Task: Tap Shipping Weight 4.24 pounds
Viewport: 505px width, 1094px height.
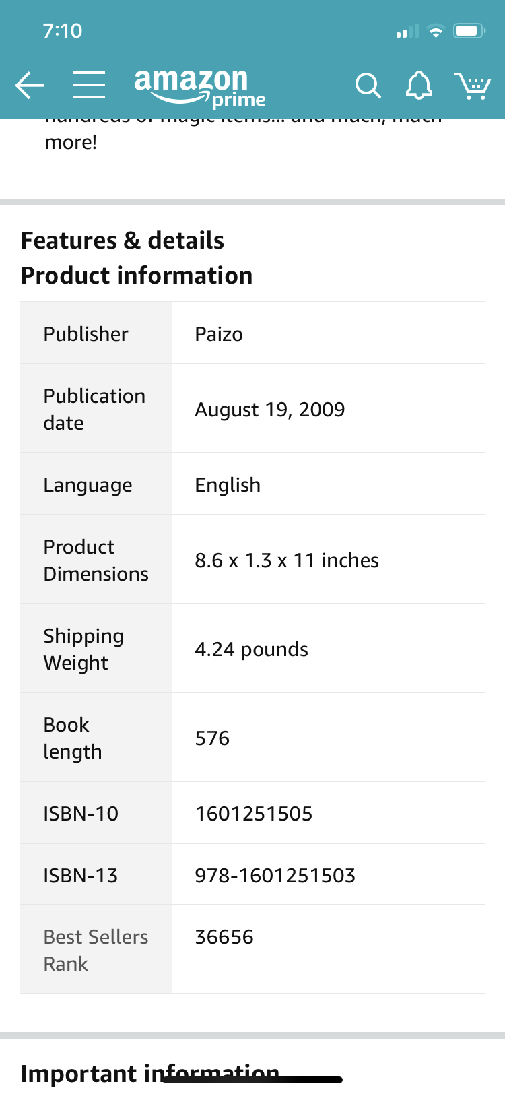Action: (x=251, y=649)
